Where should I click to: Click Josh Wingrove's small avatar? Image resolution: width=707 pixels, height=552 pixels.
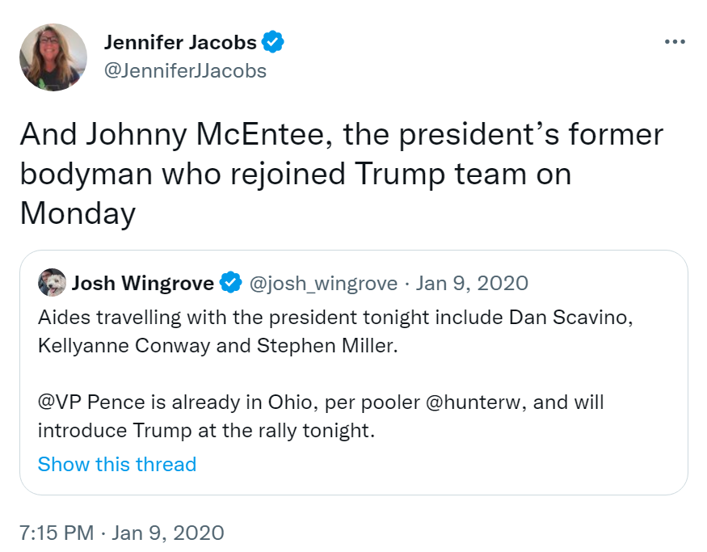click(x=52, y=282)
